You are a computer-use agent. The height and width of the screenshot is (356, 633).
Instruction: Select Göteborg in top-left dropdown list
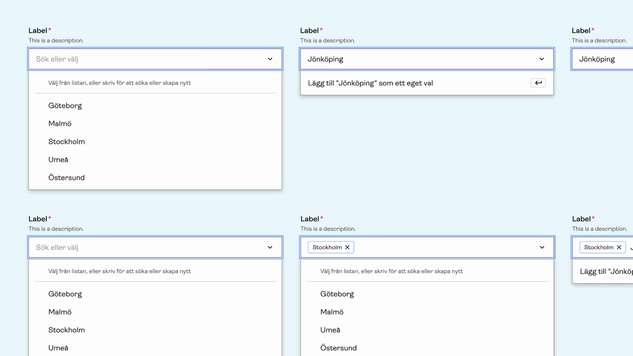[x=65, y=106]
